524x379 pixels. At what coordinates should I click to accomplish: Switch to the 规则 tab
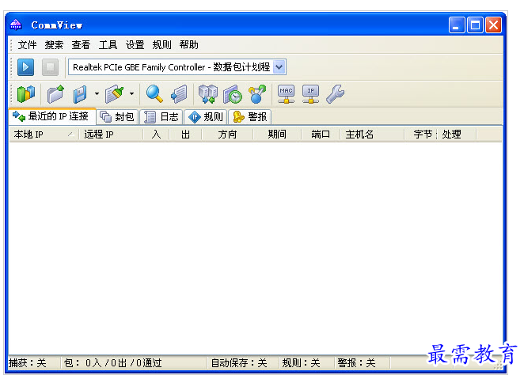point(205,117)
